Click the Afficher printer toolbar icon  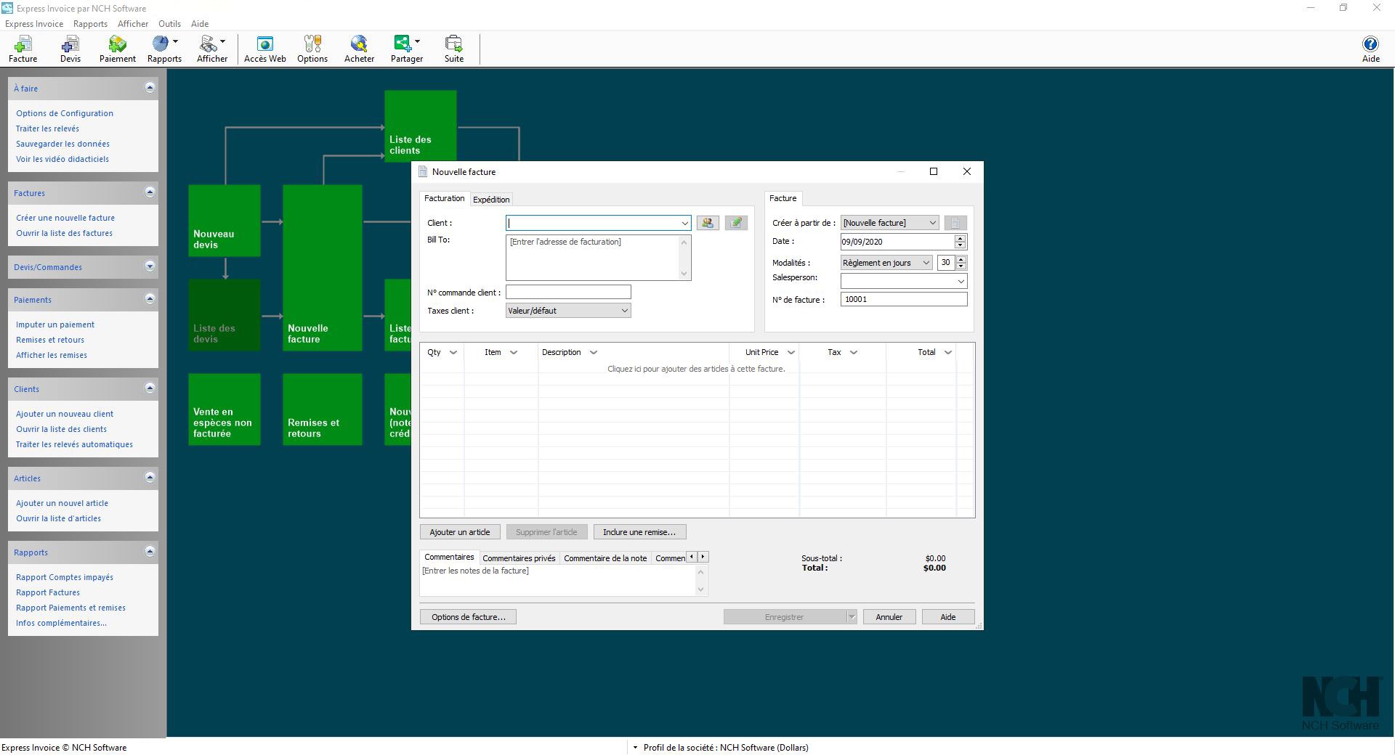pyautogui.click(x=209, y=49)
